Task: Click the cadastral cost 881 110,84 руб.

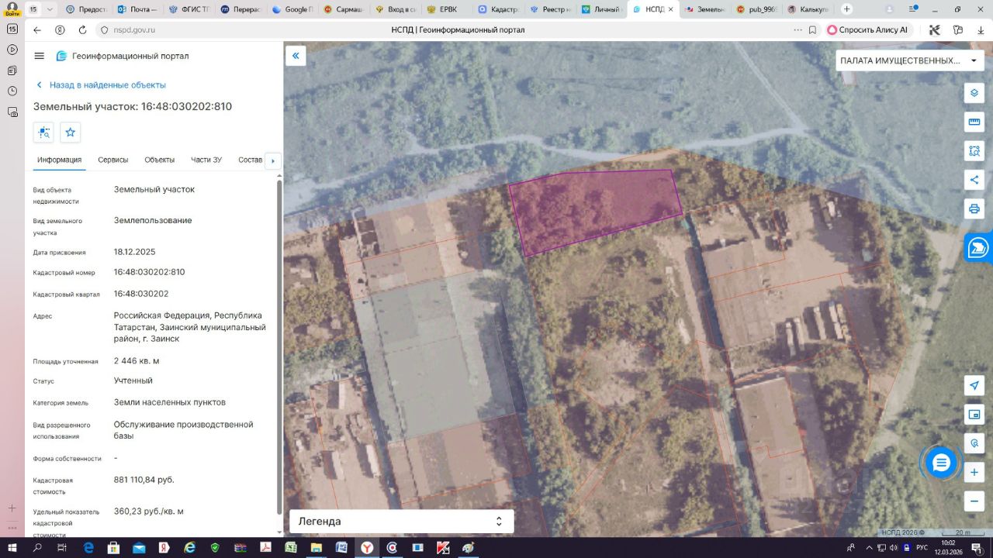Action: point(144,480)
